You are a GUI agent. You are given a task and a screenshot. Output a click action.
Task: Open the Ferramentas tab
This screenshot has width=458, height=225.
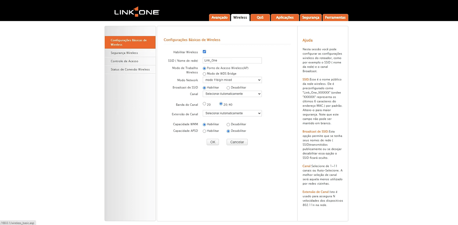[335, 18]
